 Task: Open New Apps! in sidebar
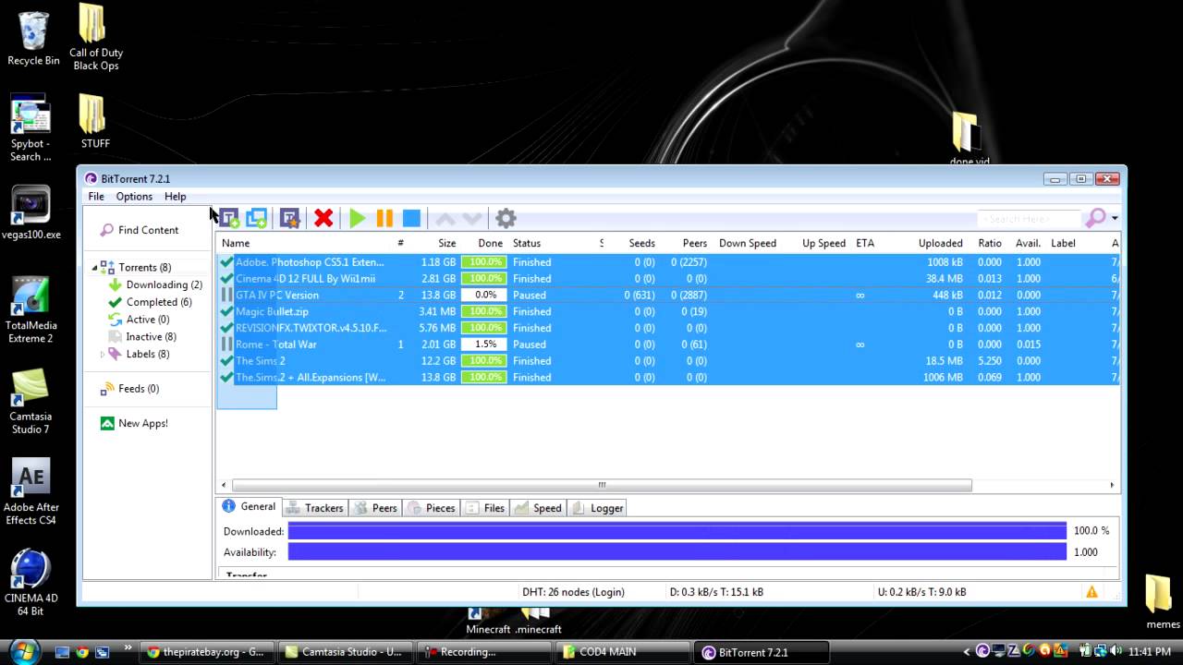(x=134, y=423)
